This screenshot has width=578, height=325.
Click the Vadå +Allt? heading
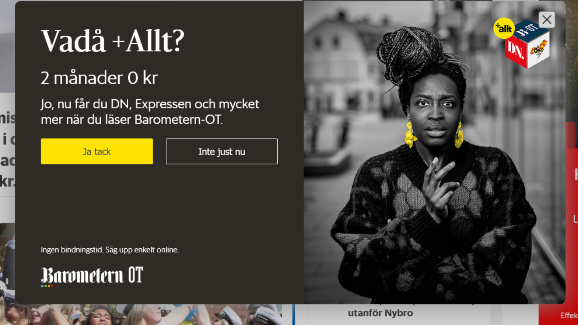tap(113, 41)
